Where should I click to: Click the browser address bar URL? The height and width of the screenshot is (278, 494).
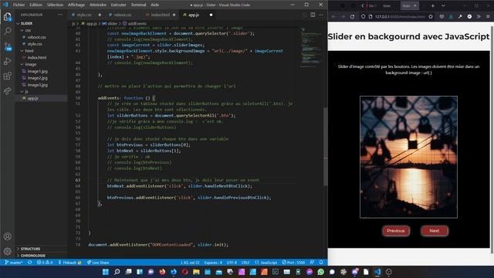point(400,16)
